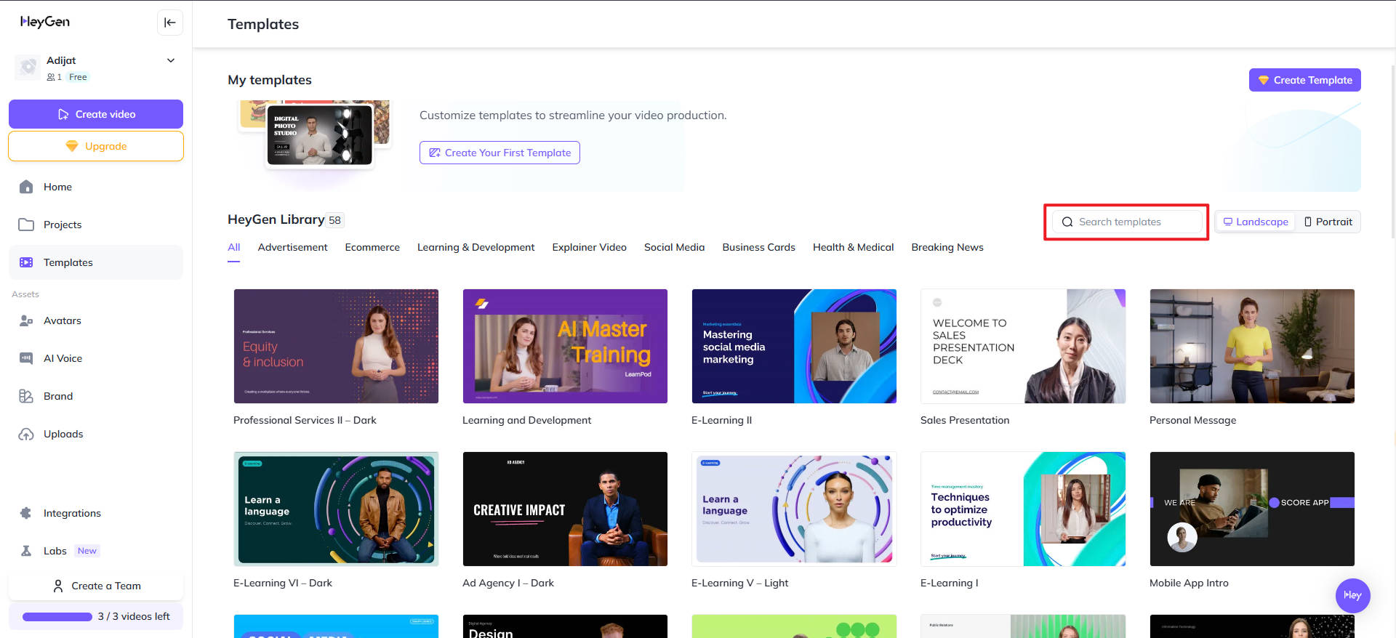Click the videos left progress bar
1396x638 pixels.
(57, 617)
